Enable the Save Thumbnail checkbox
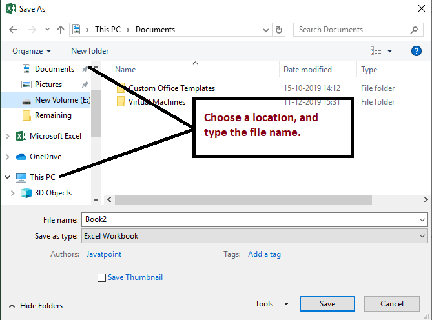Image resolution: width=432 pixels, height=320 pixels. tap(101, 277)
